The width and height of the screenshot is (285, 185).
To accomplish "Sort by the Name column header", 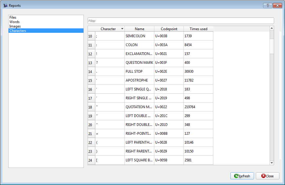I will tap(140, 29).
